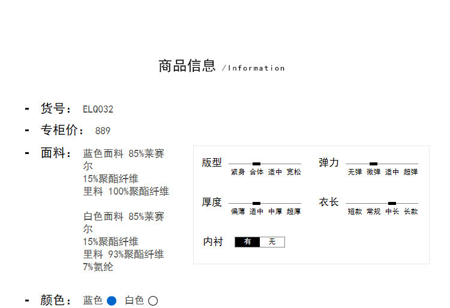Viewport: 450px width, 308px height.
Task: Select 偏薄 on the thickness scale
Action: 238,212
